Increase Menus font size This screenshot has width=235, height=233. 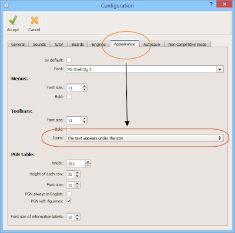tap(85, 86)
